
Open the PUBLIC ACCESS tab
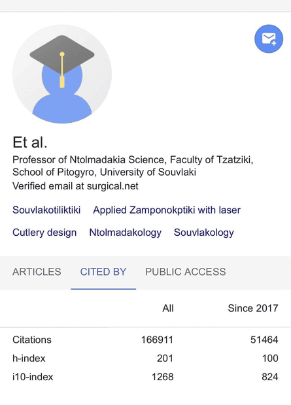(x=185, y=272)
